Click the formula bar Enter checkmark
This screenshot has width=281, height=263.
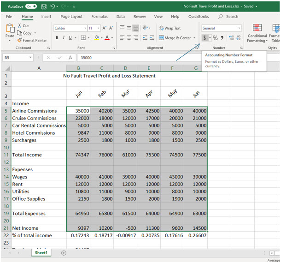click(59, 58)
